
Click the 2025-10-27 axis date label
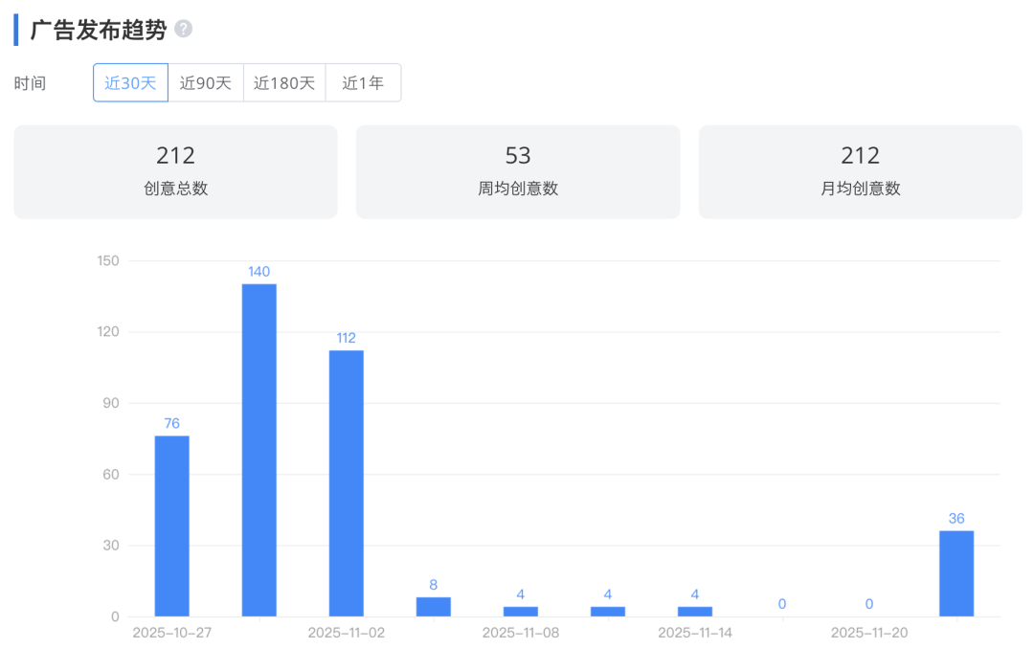point(169,633)
